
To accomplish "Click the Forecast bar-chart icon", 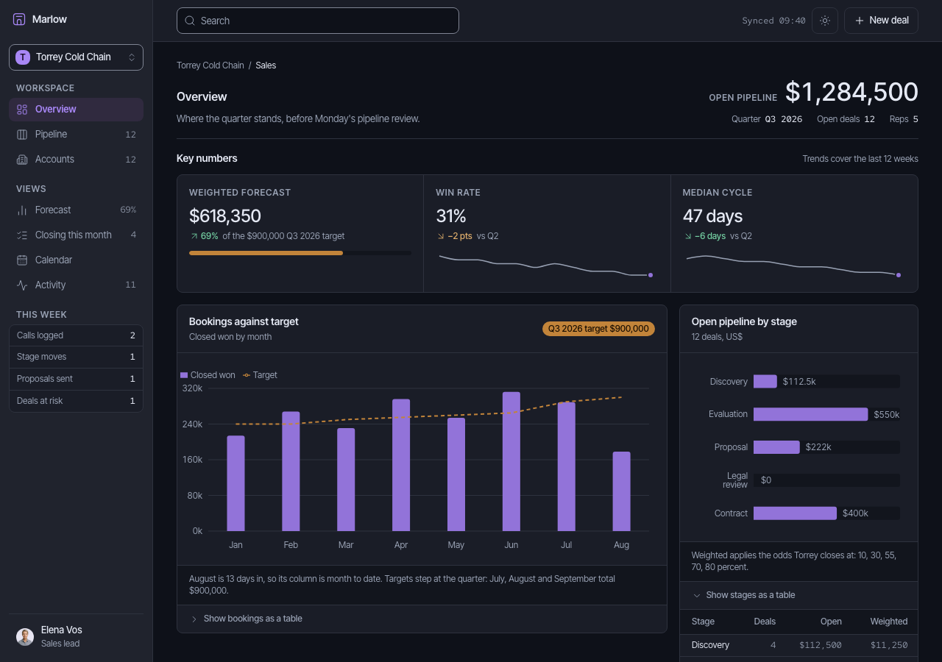I will click(x=22, y=210).
